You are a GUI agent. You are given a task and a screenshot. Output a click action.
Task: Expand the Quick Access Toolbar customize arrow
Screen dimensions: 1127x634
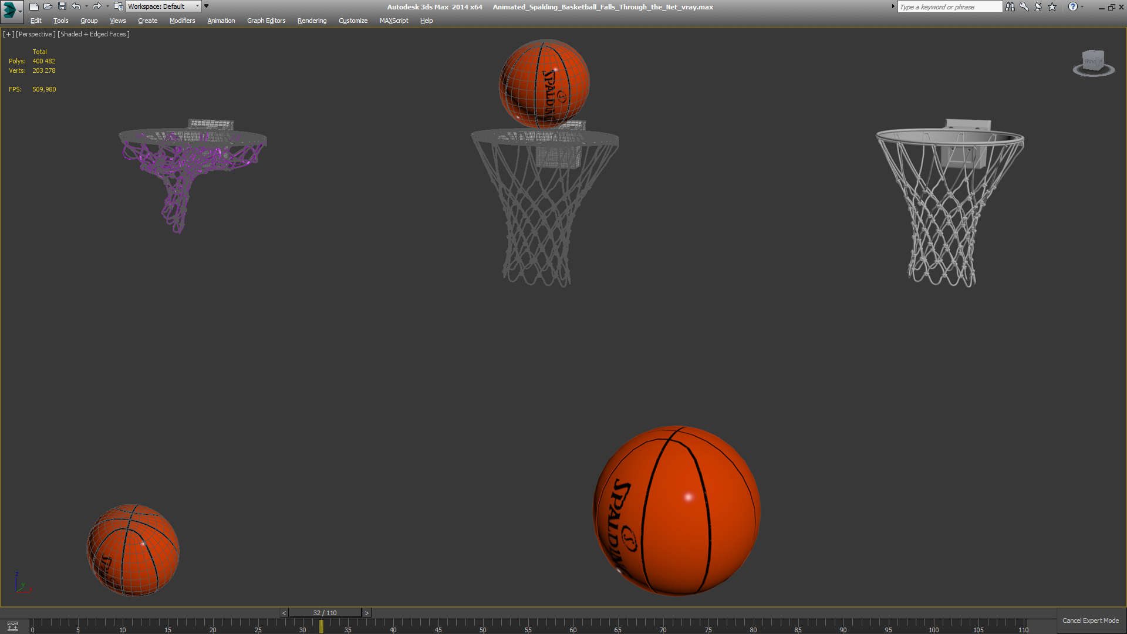tap(207, 6)
